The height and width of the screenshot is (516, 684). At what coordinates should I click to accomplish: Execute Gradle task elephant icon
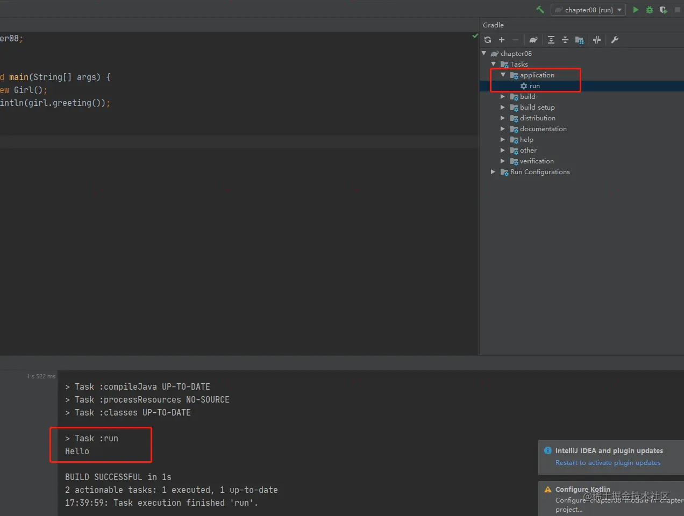[533, 40]
